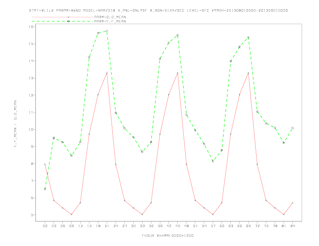
Task: Click the FHOUR VHHMM:0000>1200 axis title
Action: click(x=168, y=236)
